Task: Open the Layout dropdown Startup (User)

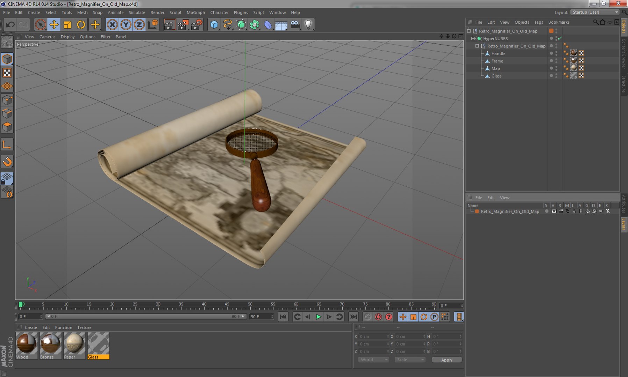Action: pos(595,12)
